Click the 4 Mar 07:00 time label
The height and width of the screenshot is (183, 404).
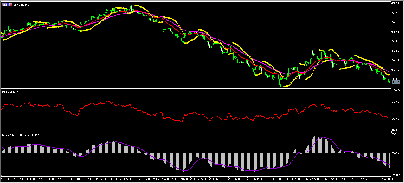coord(349,179)
